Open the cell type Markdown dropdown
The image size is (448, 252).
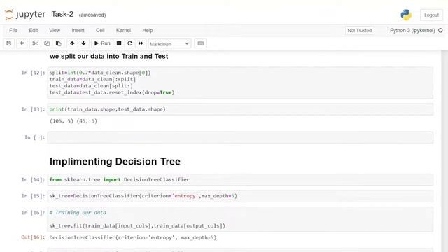(x=169, y=43)
